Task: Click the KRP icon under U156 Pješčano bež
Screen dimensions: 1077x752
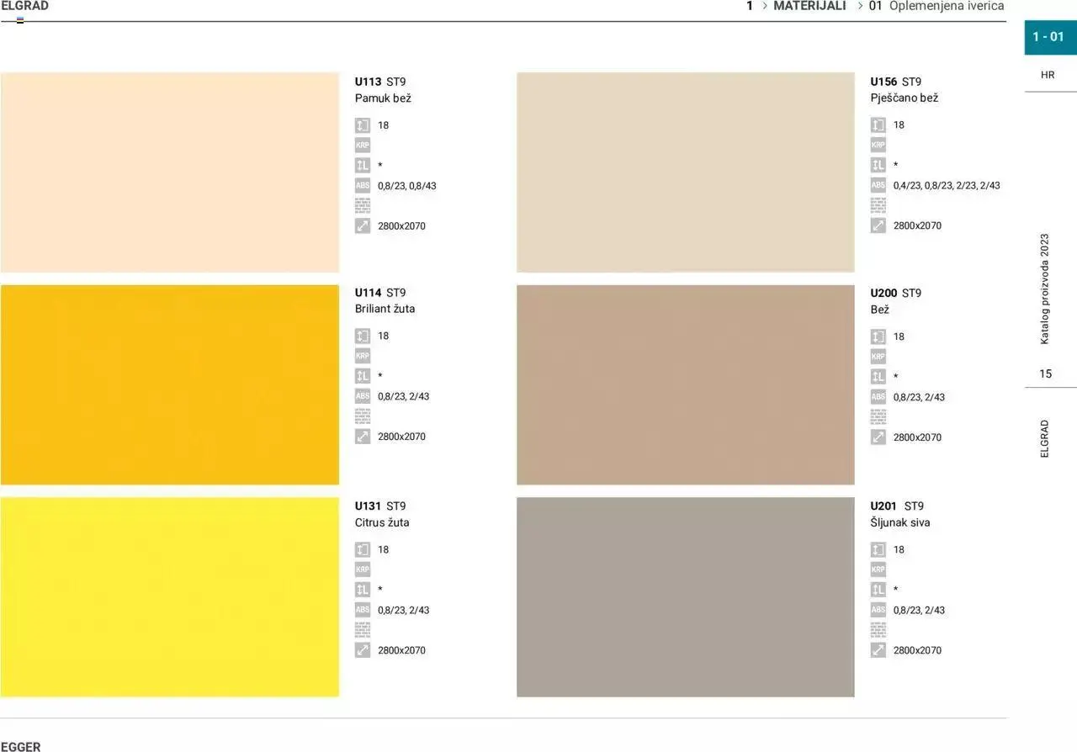Action: tap(878, 145)
